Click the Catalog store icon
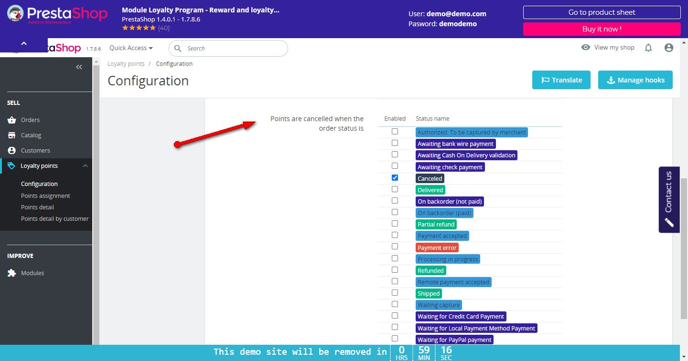The image size is (688, 361). point(12,135)
